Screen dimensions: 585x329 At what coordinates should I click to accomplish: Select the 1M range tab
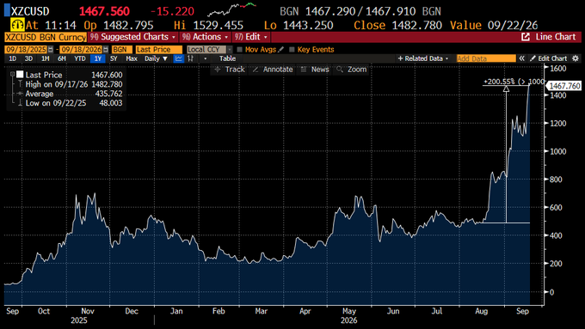point(45,58)
